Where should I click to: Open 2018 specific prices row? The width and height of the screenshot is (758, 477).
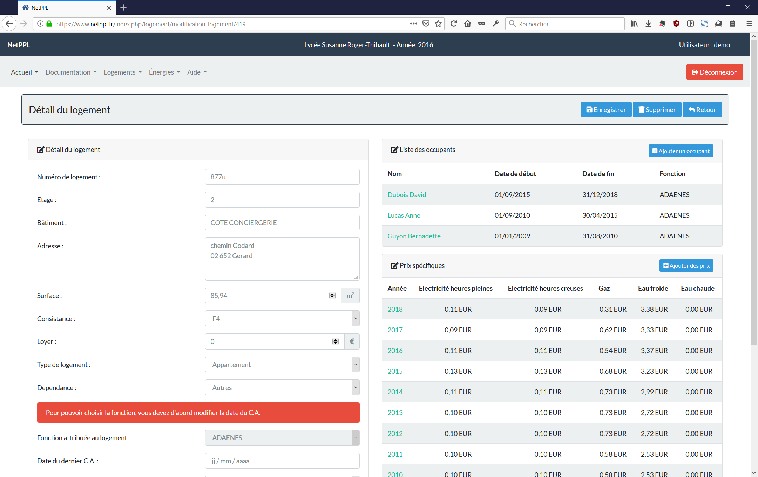point(395,309)
